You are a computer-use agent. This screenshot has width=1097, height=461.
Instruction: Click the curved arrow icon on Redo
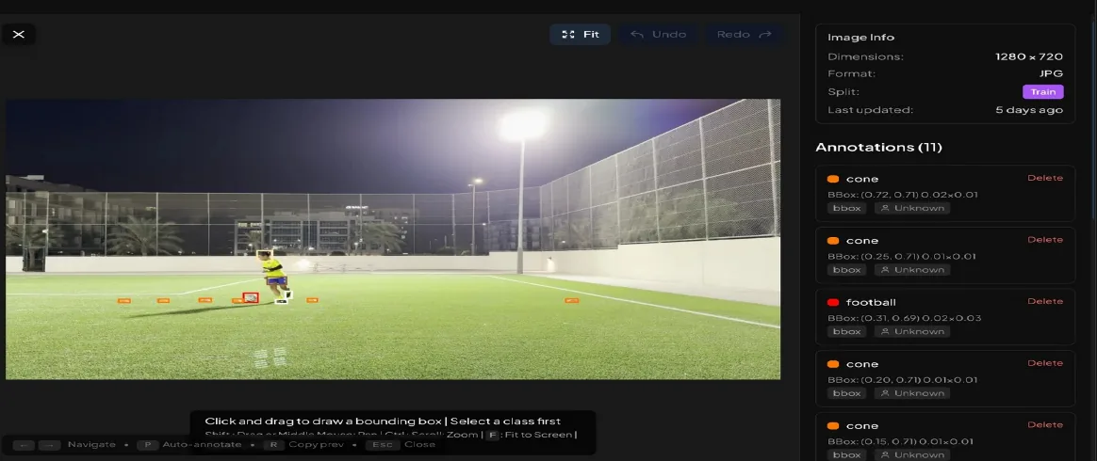(x=764, y=34)
